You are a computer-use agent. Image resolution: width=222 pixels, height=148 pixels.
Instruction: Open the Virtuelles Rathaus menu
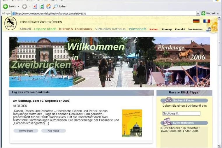[x=110, y=29]
